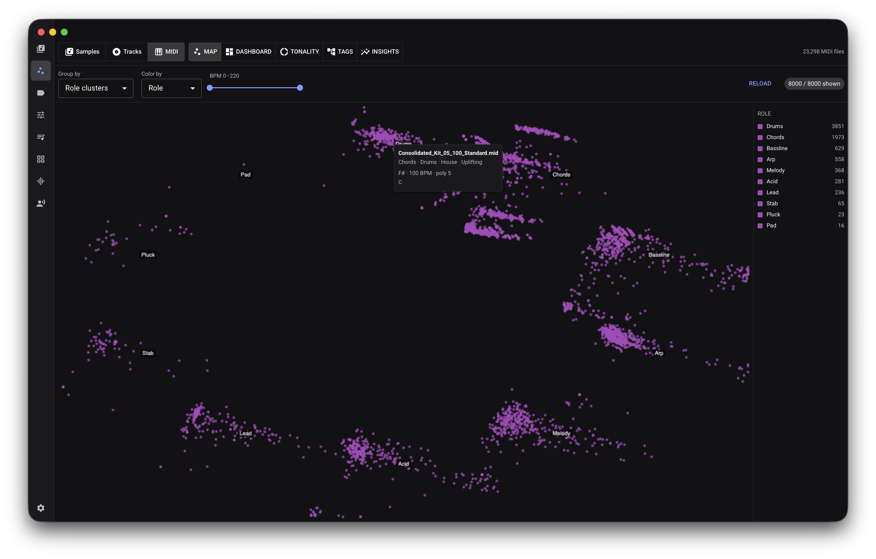Toggle the Melody role in the legend

pos(801,170)
